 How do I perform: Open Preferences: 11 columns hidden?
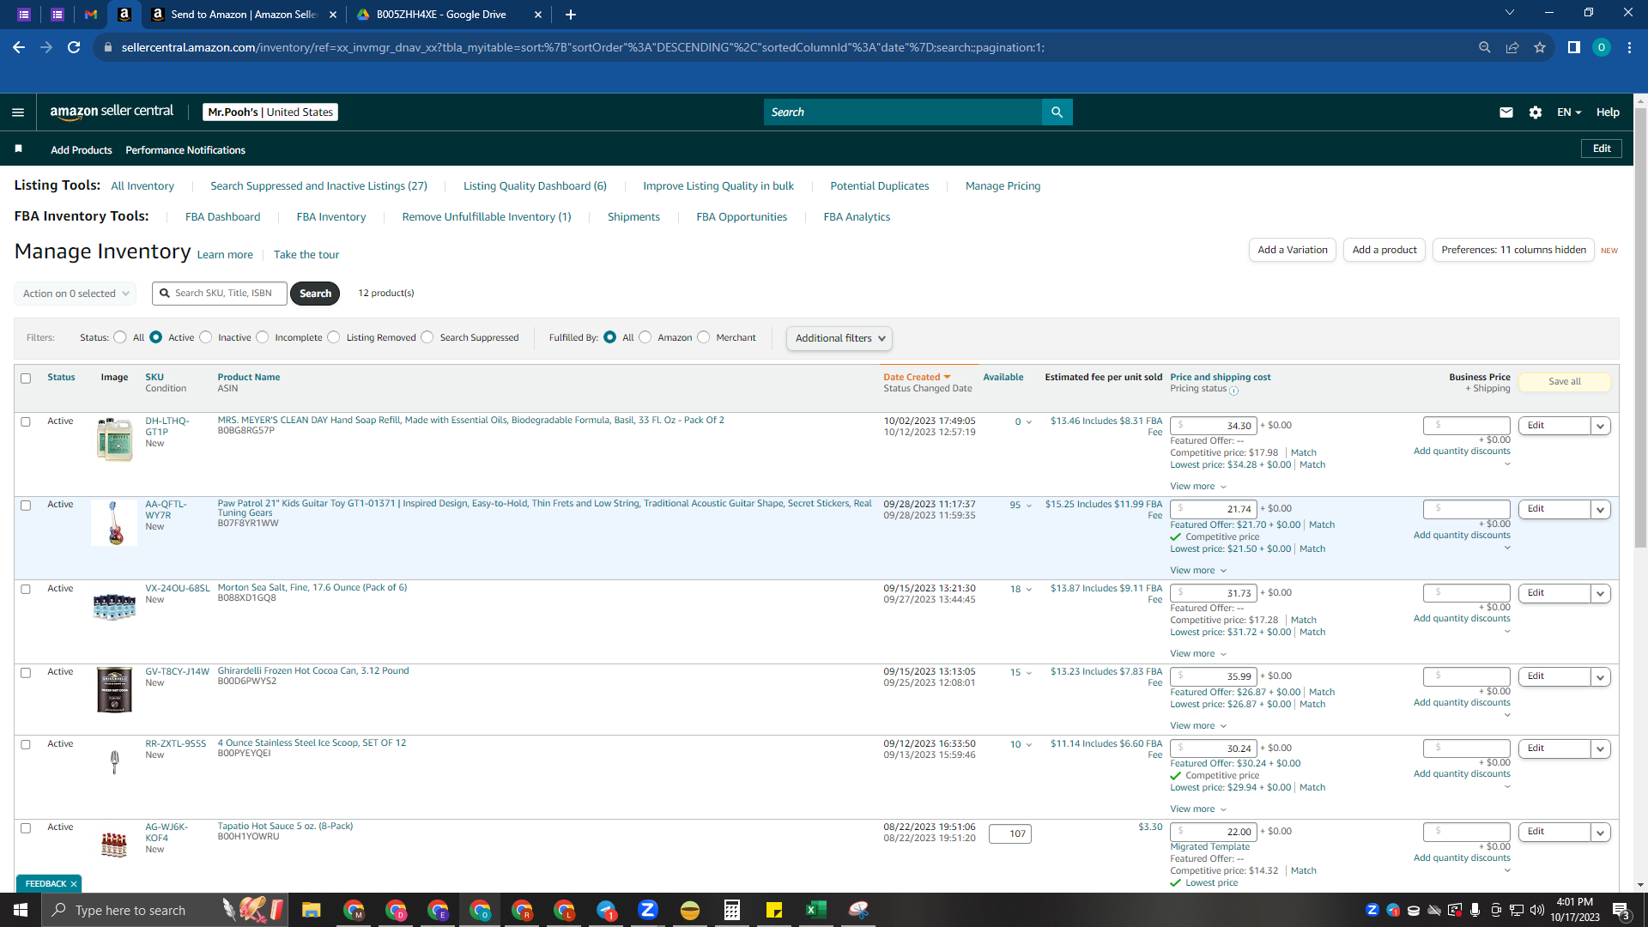click(x=1513, y=250)
